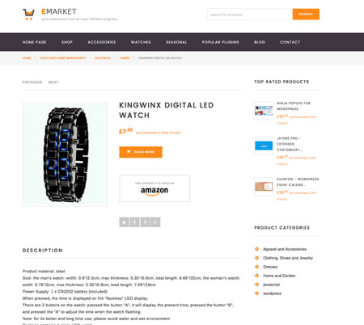Open the Home breadcrumb link

click(x=27, y=58)
